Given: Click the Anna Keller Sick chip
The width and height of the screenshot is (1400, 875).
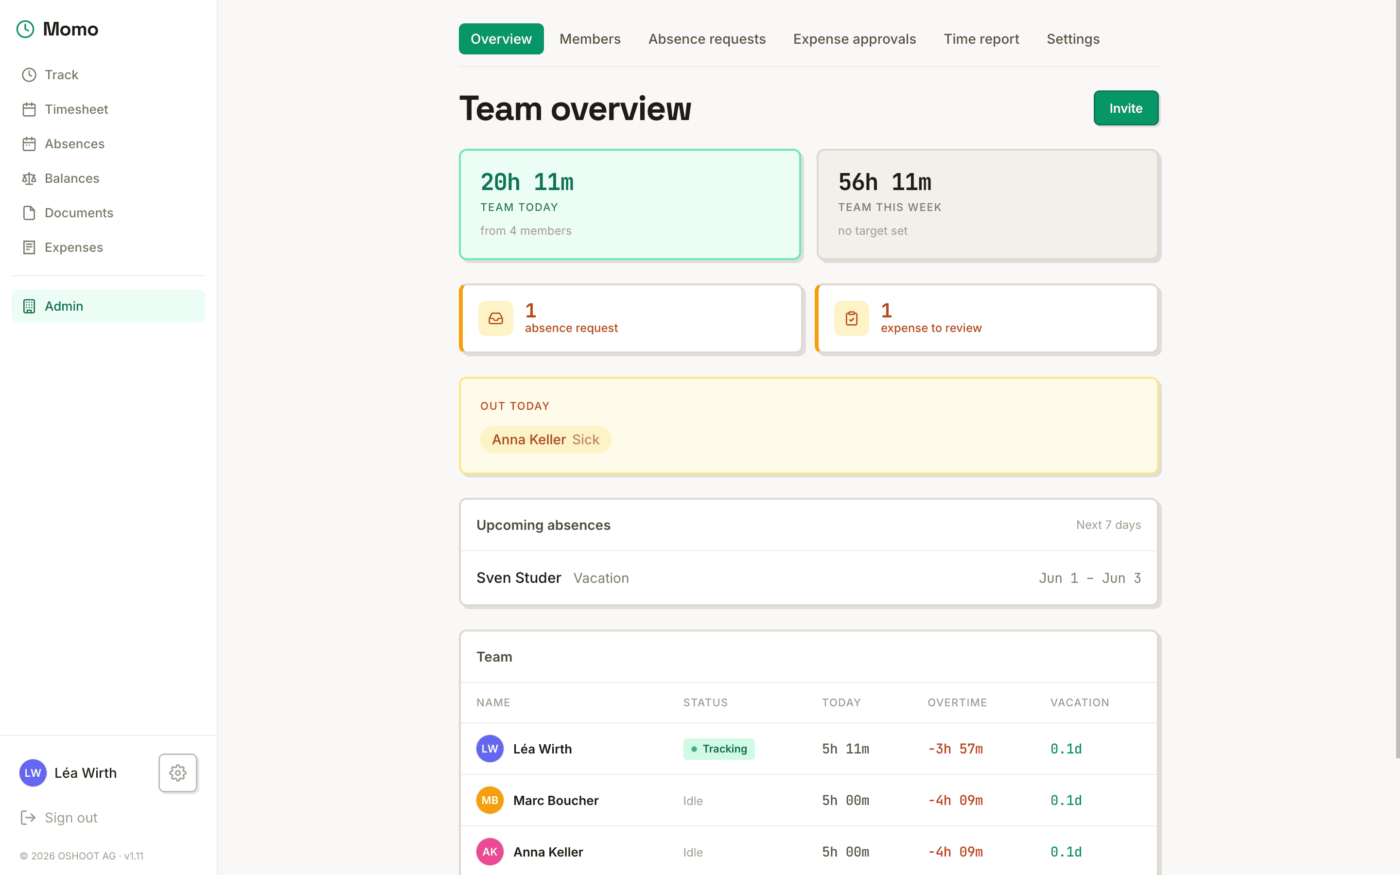Looking at the screenshot, I should click(x=545, y=440).
